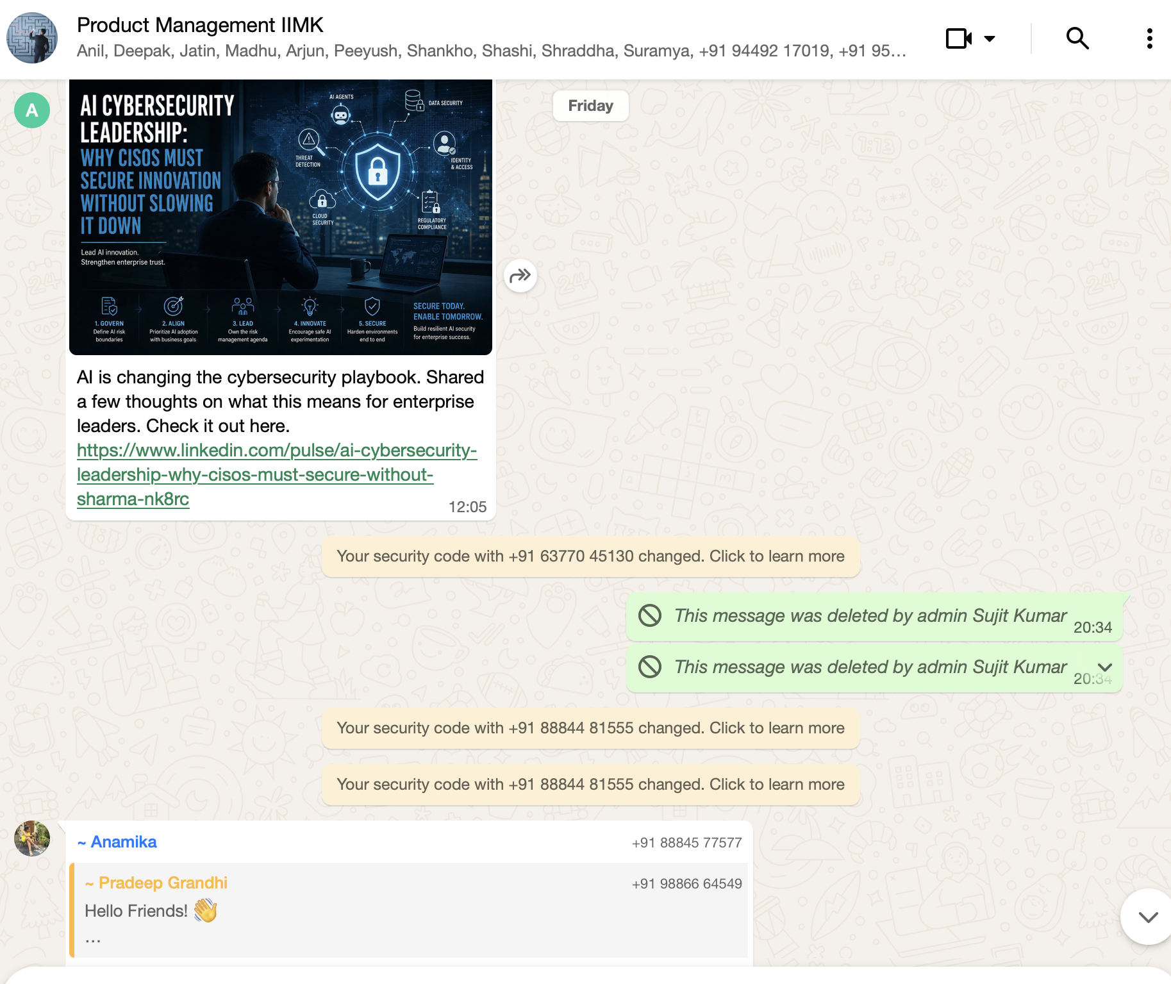Click the forward arrow beside the article message
The image size is (1171, 984).
(x=520, y=276)
